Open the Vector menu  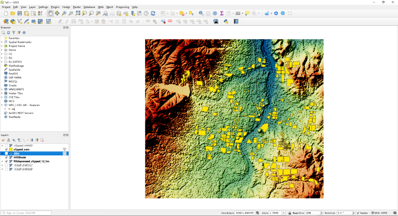(66, 7)
